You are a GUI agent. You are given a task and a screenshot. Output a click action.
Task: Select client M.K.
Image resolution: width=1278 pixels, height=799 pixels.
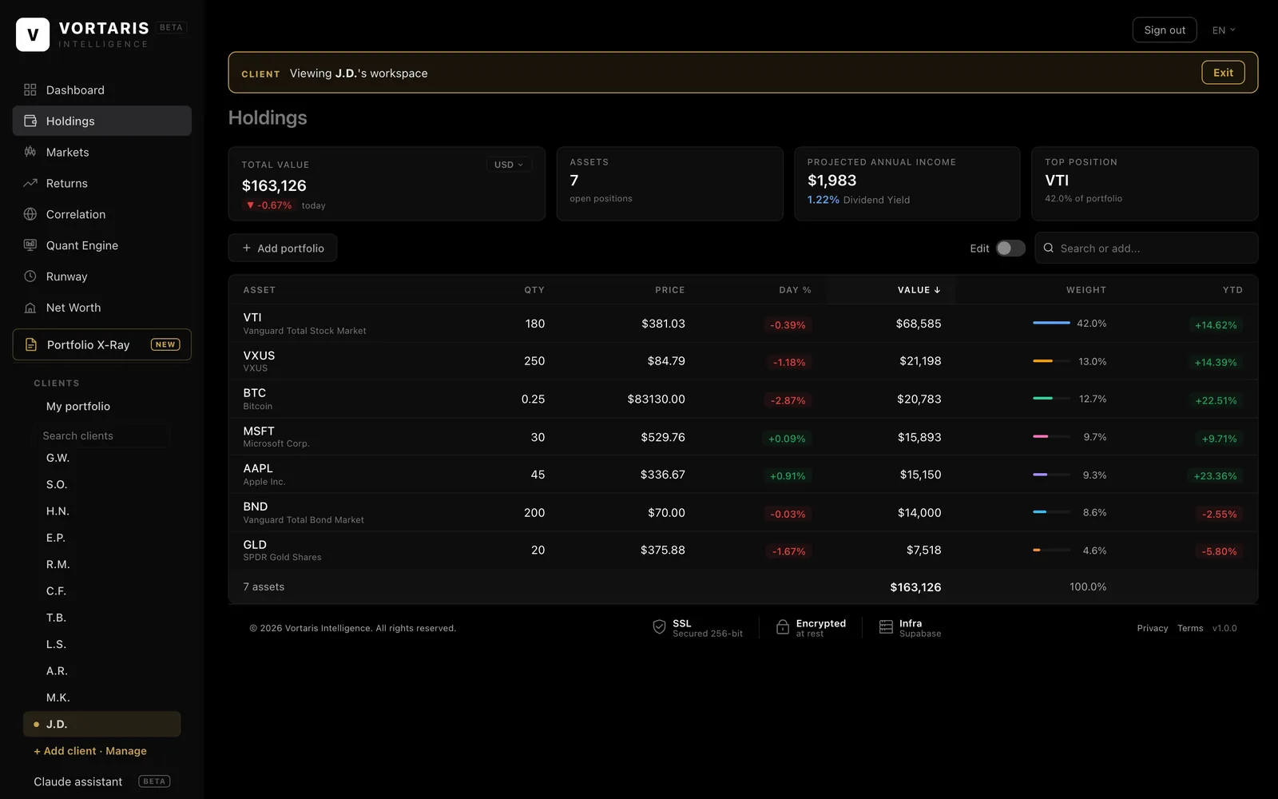pos(58,698)
